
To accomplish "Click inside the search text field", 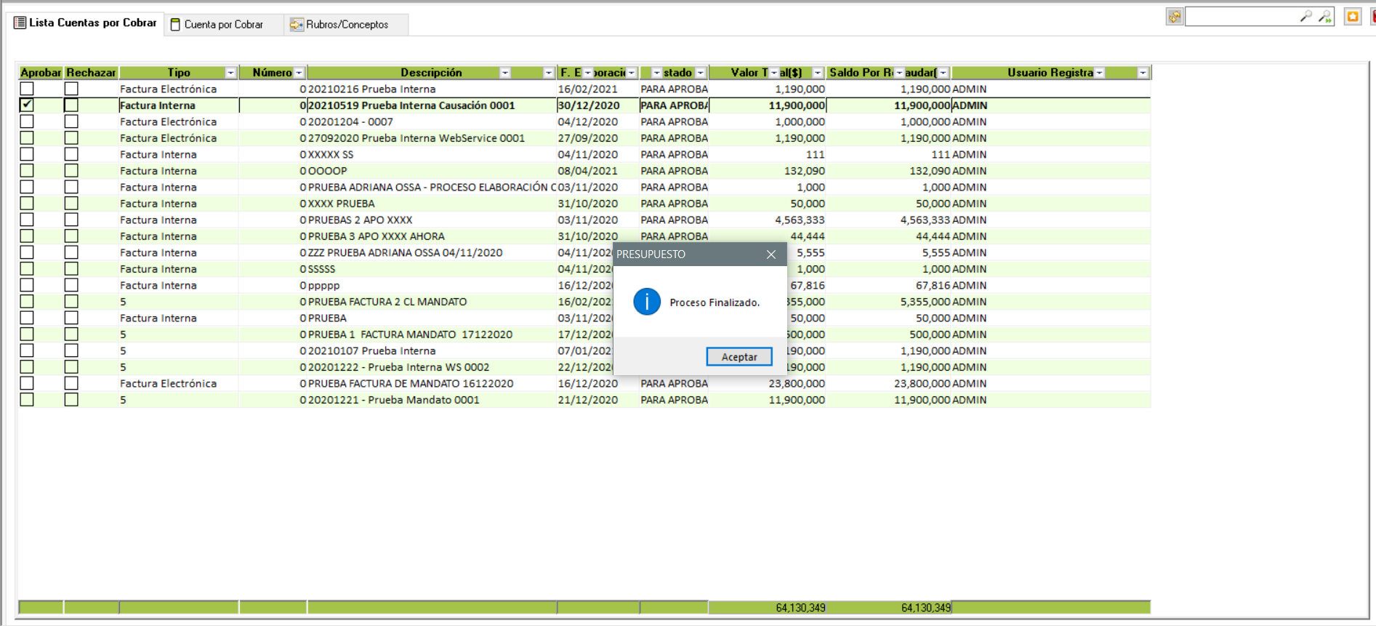I will point(1241,17).
